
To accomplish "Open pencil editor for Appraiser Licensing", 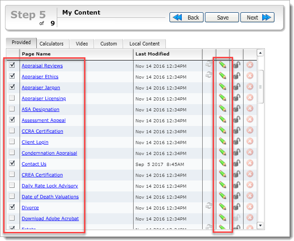I will pos(223,98).
